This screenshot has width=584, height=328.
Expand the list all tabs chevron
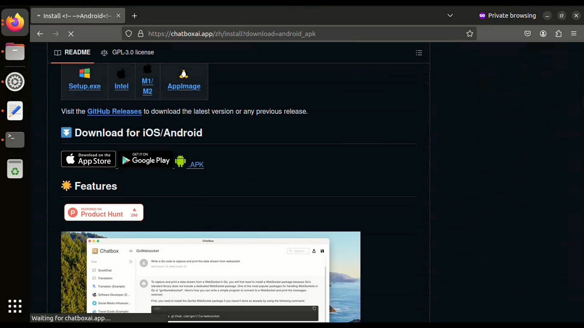pos(450,15)
